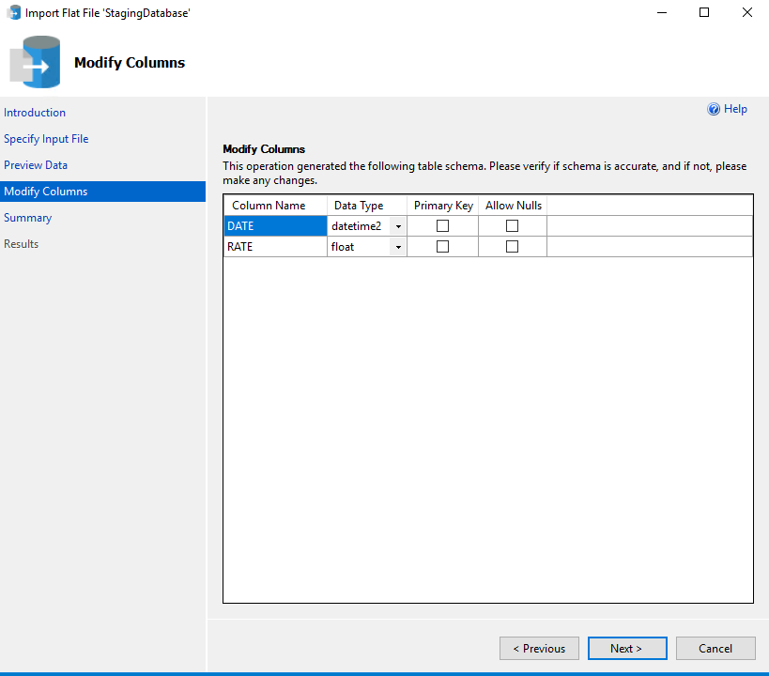Image resolution: width=769 pixels, height=676 pixels.
Task: Open the datetime2 data type dropdown arrow
Action: (x=398, y=226)
